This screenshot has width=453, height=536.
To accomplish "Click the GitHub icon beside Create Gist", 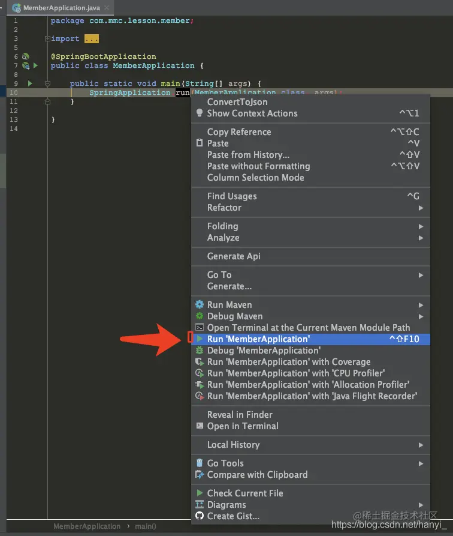I will [x=200, y=516].
